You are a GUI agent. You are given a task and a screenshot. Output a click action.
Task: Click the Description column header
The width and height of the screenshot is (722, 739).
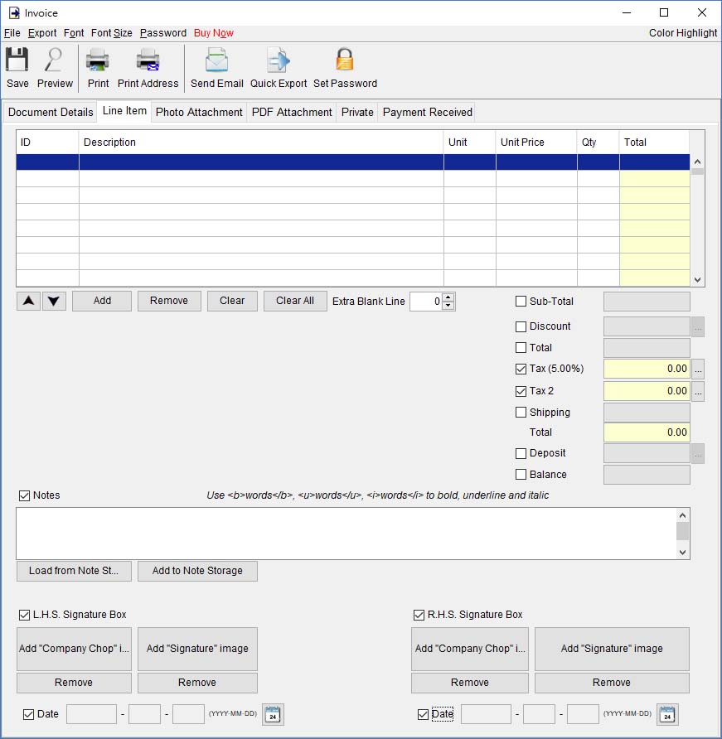[261, 142]
